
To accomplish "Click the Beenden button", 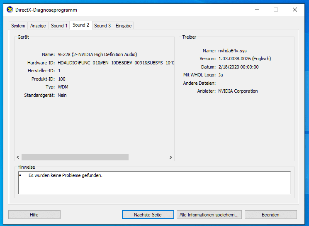I will 270,214.
